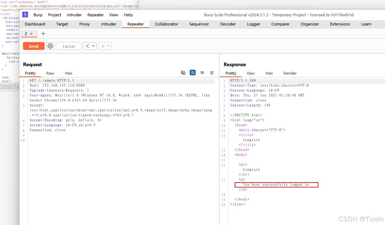
Task: Open Request pane hamburger menu
Action: click(212, 73)
